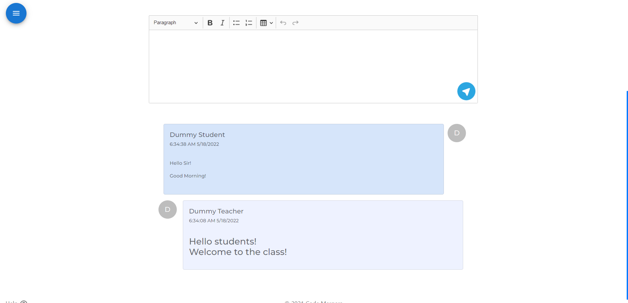This screenshot has width=628, height=303.
Task: Toggle italic formatting
Action: (222, 23)
